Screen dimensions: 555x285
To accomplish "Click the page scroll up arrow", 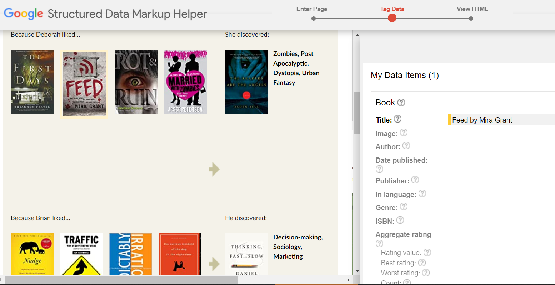I will (x=357, y=35).
